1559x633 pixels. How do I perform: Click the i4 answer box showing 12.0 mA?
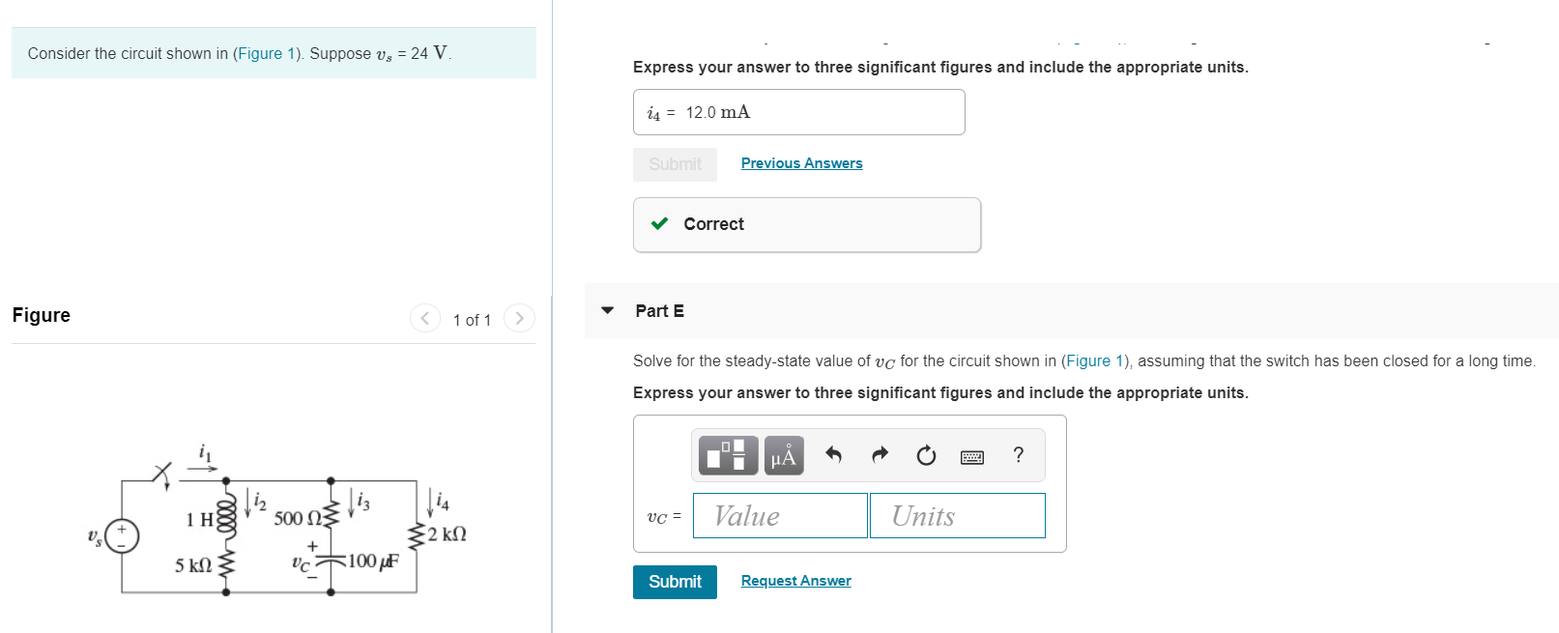click(x=798, y=111)
